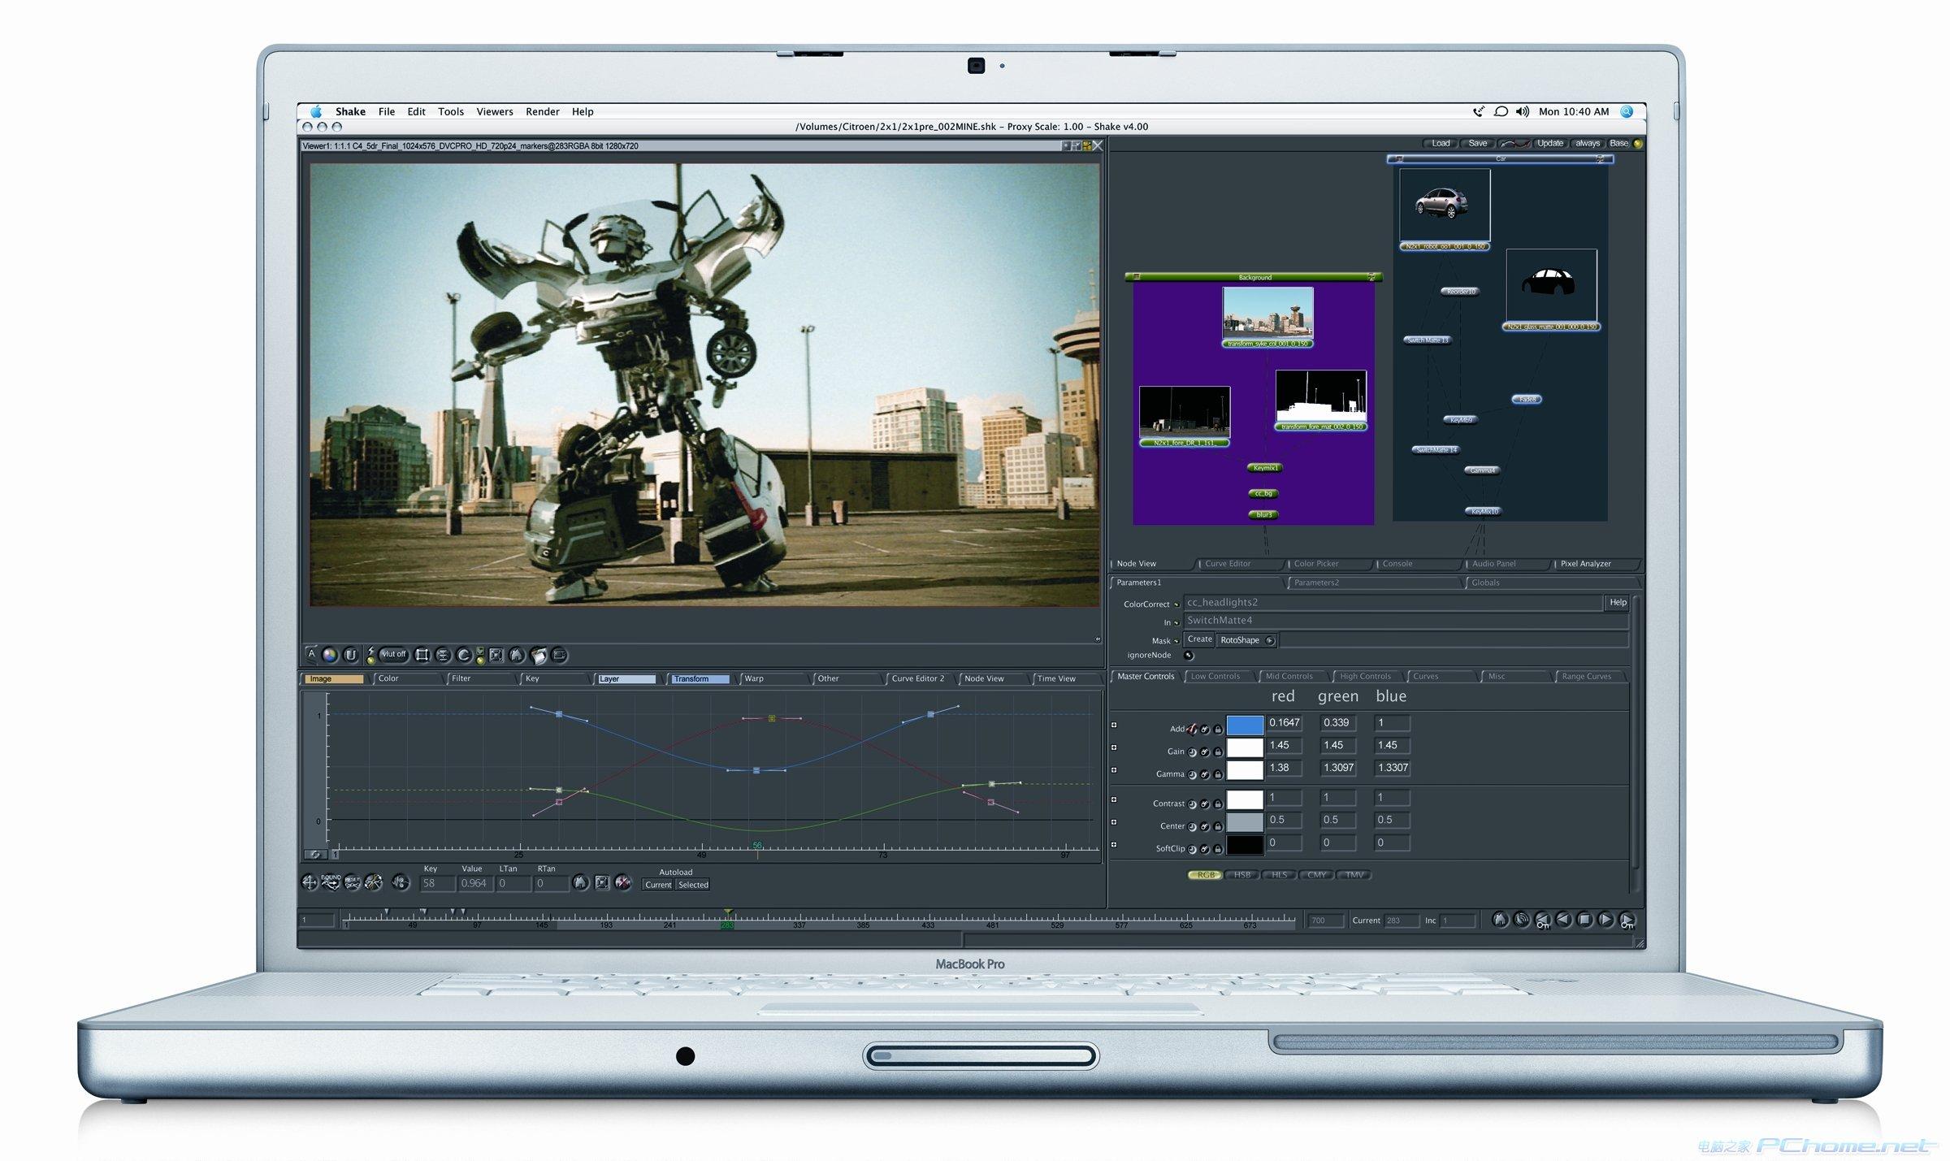Toggle the ignoreNode switch
Screen dimensions: 1950x1161
1189,656
